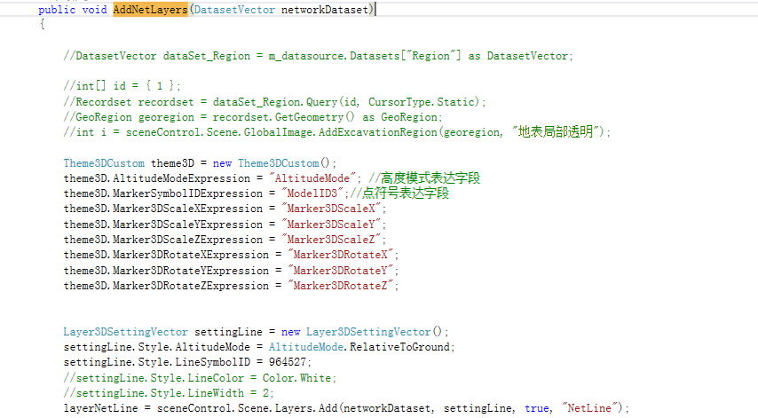Click the "Marker3DScaleX" string literal
The height and width of the screenshot is (418, 758).
coord(331,209)
